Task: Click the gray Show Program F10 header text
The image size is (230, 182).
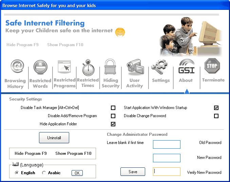Action: coord(65,45)
